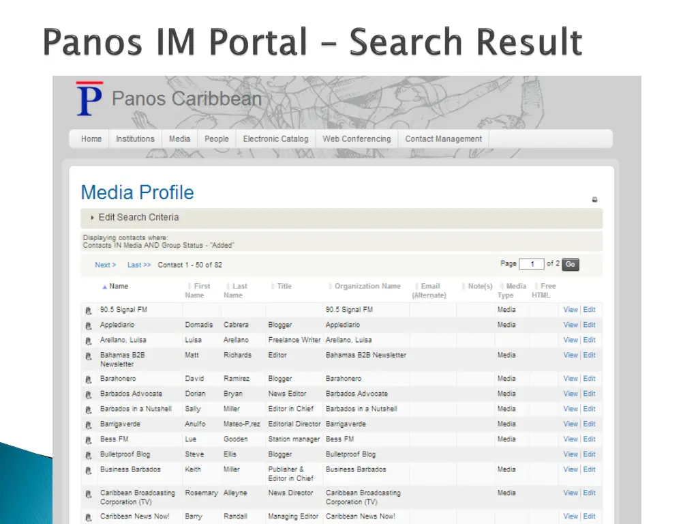
Task: Sort by Free HTML column header
Action: pos(544,291)
